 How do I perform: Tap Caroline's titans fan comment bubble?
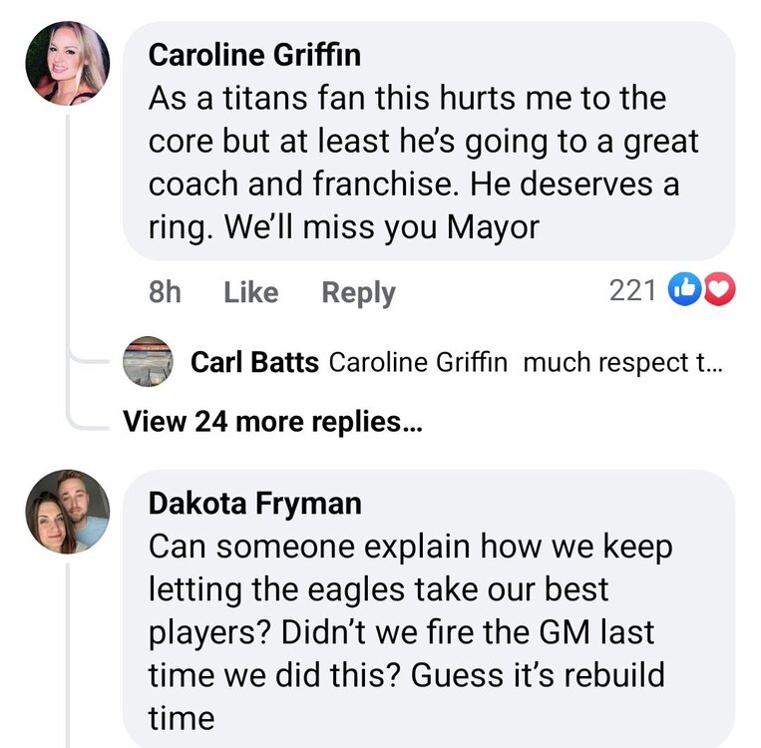[424, 163]
